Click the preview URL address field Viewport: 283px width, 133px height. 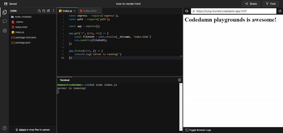(x=234, y=11)
